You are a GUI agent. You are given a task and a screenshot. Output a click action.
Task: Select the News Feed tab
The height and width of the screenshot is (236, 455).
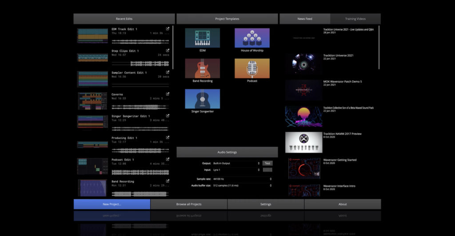(x=305, y=19)
